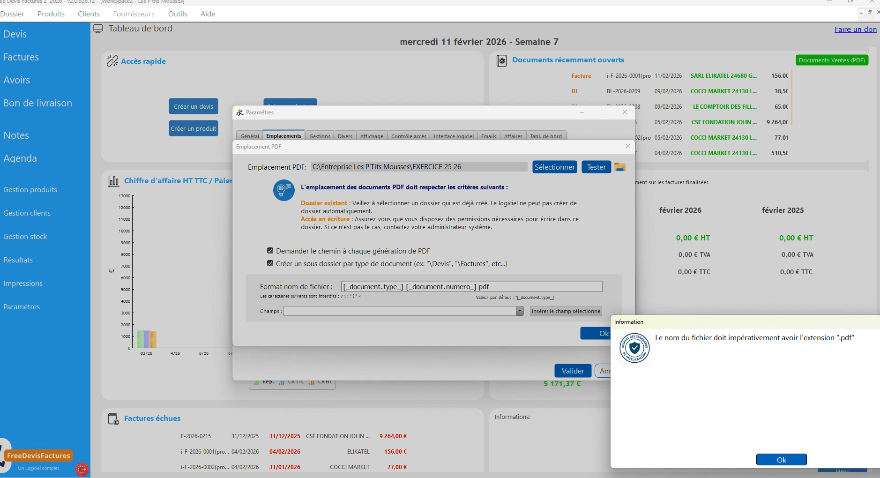Click the Tableau de bord monitor icon
Image resolution: width=880 pixels, height=478 pixels.
[x=98, y=29]
